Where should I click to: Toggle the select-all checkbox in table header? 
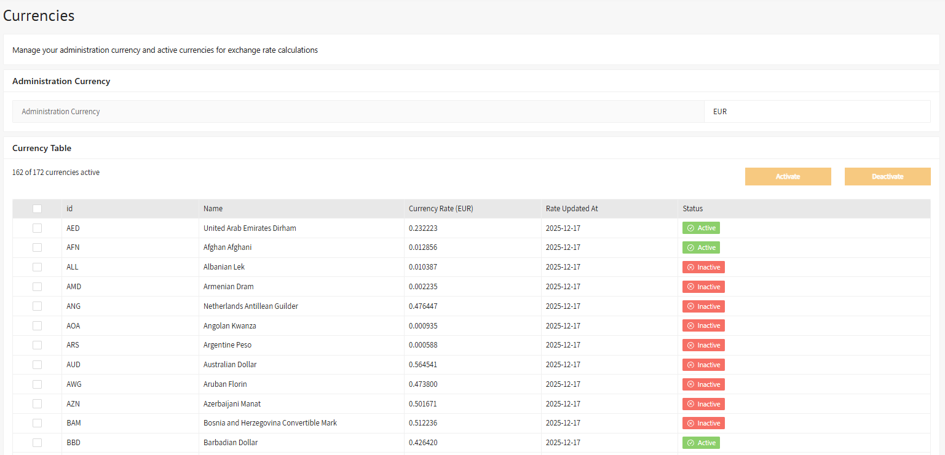click(38, 209)
